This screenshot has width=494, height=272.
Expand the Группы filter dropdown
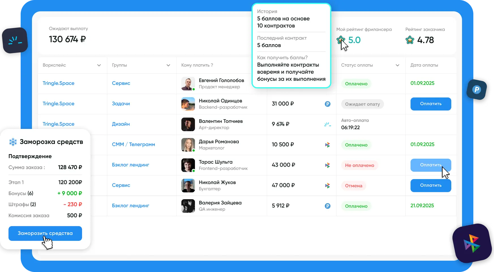click(168, 65)
